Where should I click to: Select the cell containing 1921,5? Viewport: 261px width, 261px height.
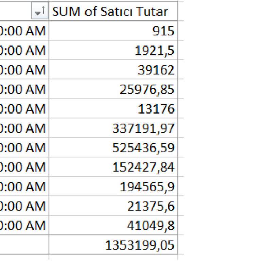tap(113, 50)
